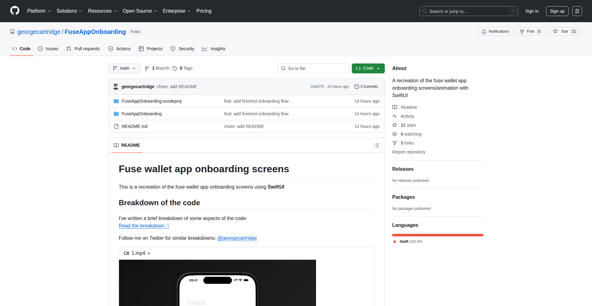Click the star icon beside 21 stars
The image size is (592, 306).
coord(395,125)
